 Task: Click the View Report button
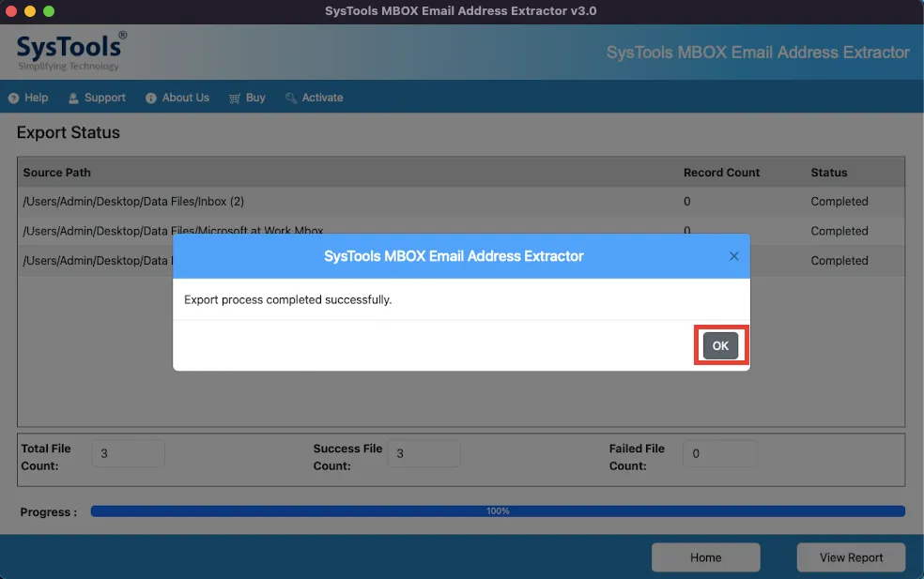pos(851,557)
